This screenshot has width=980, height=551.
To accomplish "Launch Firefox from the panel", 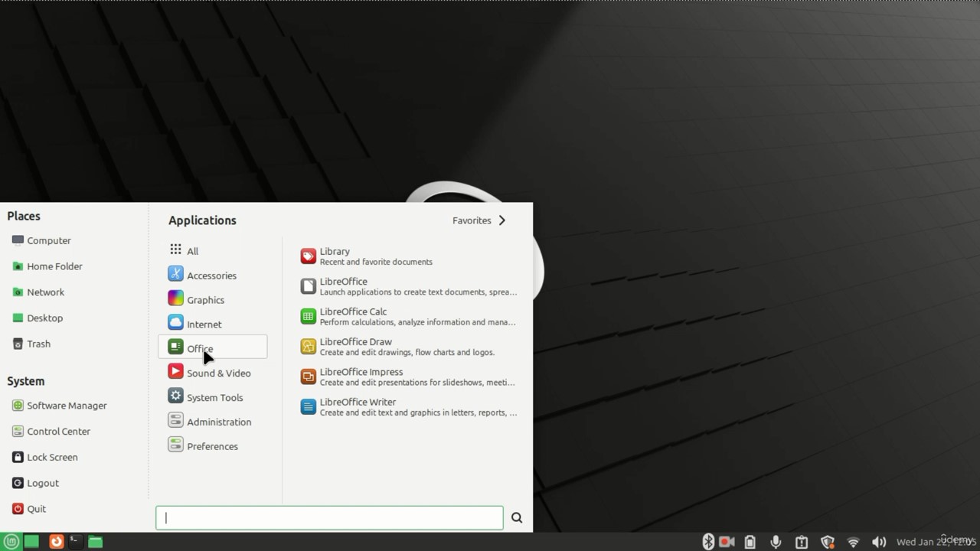I will 56,542.
